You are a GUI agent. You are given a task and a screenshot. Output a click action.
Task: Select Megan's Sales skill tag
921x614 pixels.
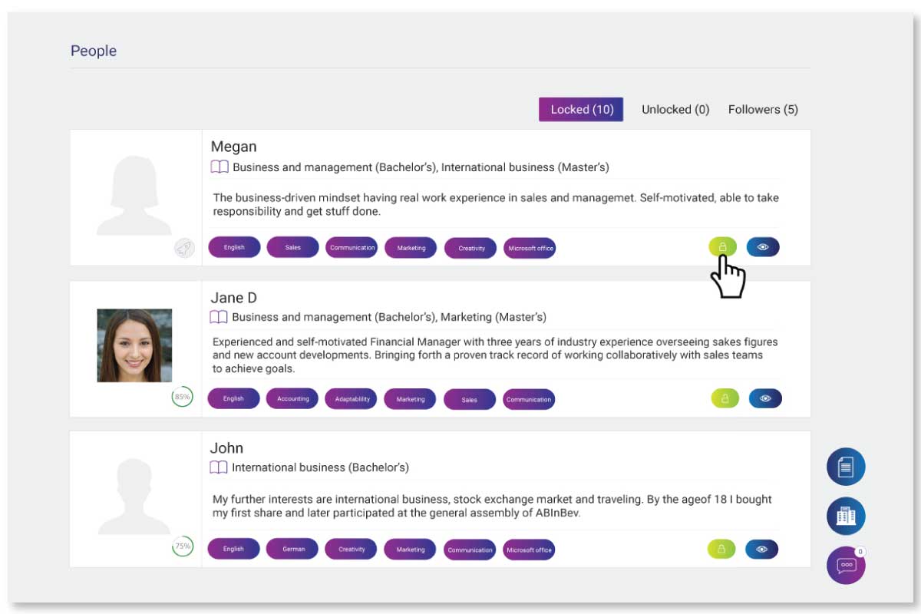(292, 247)
